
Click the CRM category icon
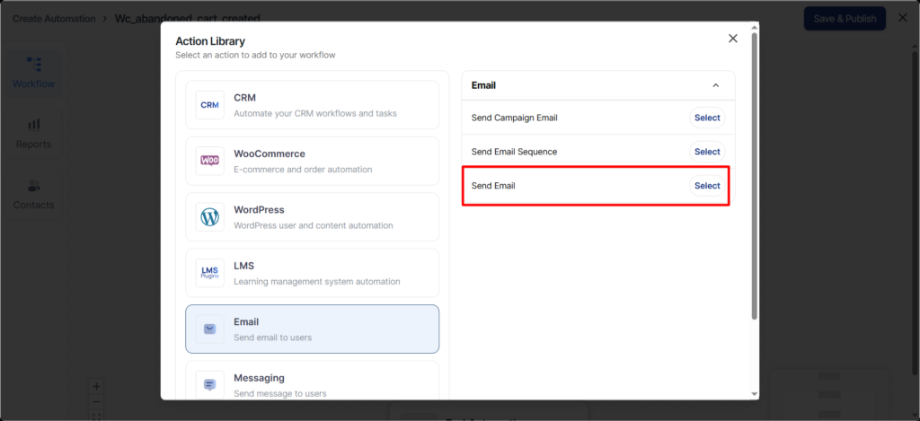click(209, 105)
